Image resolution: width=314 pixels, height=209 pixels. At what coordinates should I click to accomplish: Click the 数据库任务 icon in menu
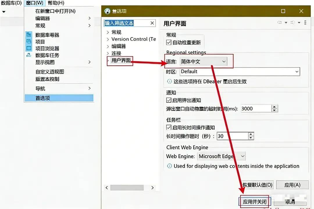coord(29,55)
